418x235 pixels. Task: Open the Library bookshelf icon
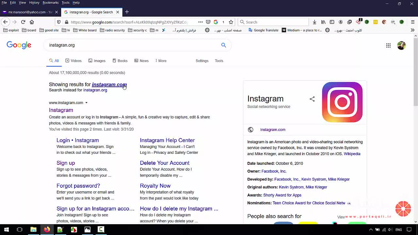(x=323, y=22)
